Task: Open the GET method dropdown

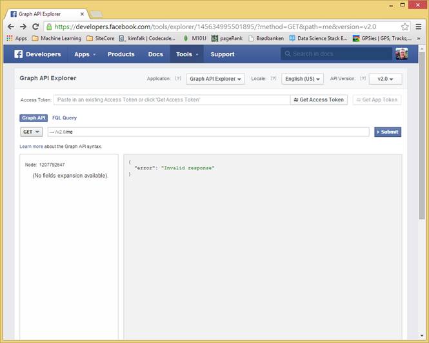Action: pos(31,132)
